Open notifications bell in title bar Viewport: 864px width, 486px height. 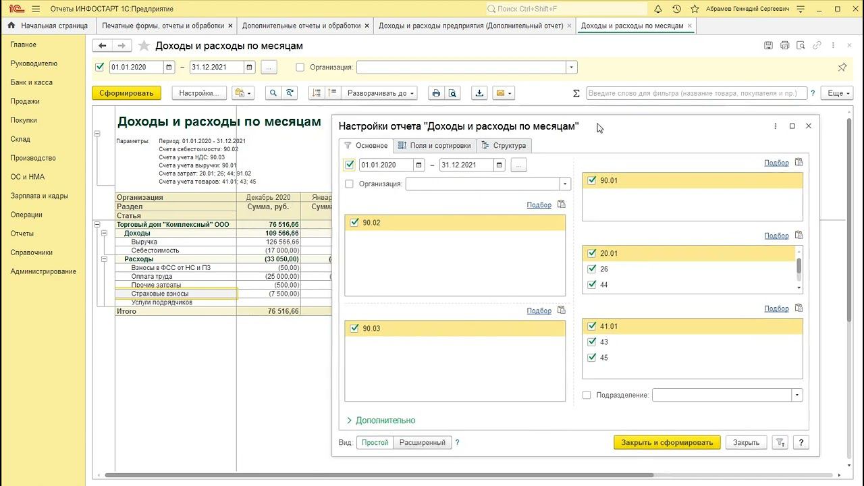[658, 9]
